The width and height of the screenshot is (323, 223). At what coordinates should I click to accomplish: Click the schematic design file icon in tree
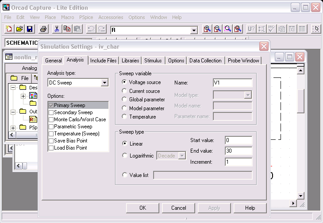[x=33, y=96]
